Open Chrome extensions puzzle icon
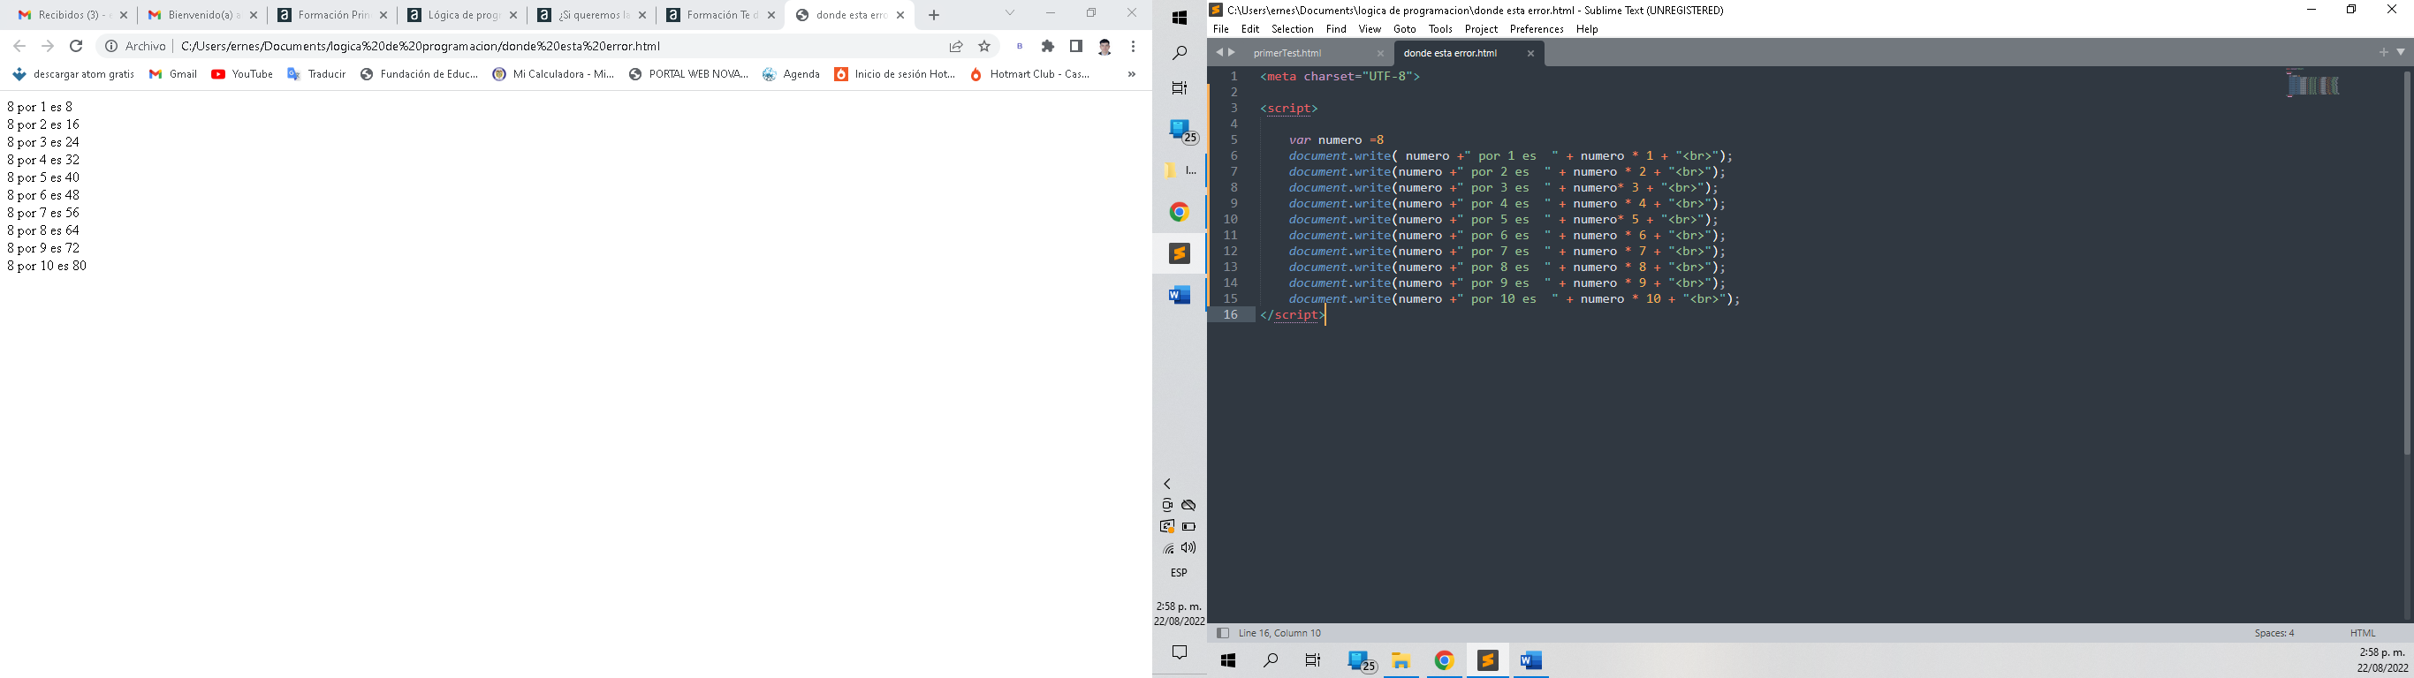 click(x=1048, y=46)
